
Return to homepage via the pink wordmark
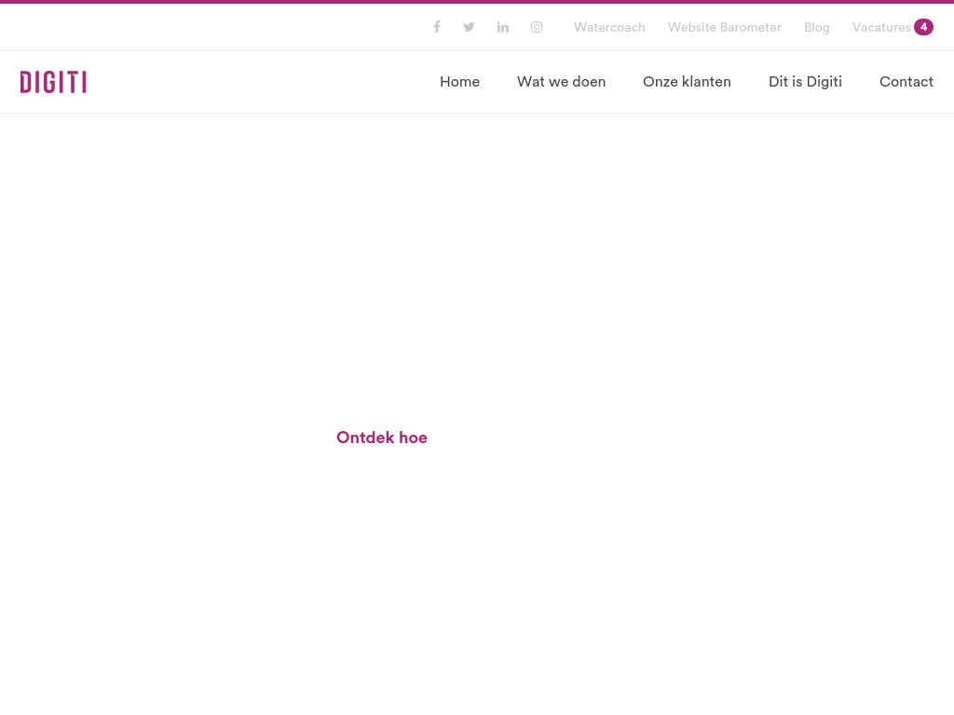53,82
